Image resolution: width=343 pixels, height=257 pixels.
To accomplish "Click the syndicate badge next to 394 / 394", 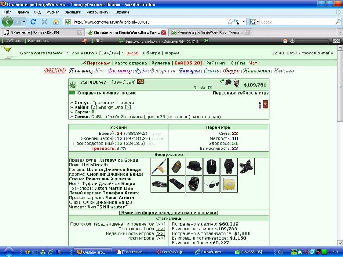I will (x=140, y=82).
